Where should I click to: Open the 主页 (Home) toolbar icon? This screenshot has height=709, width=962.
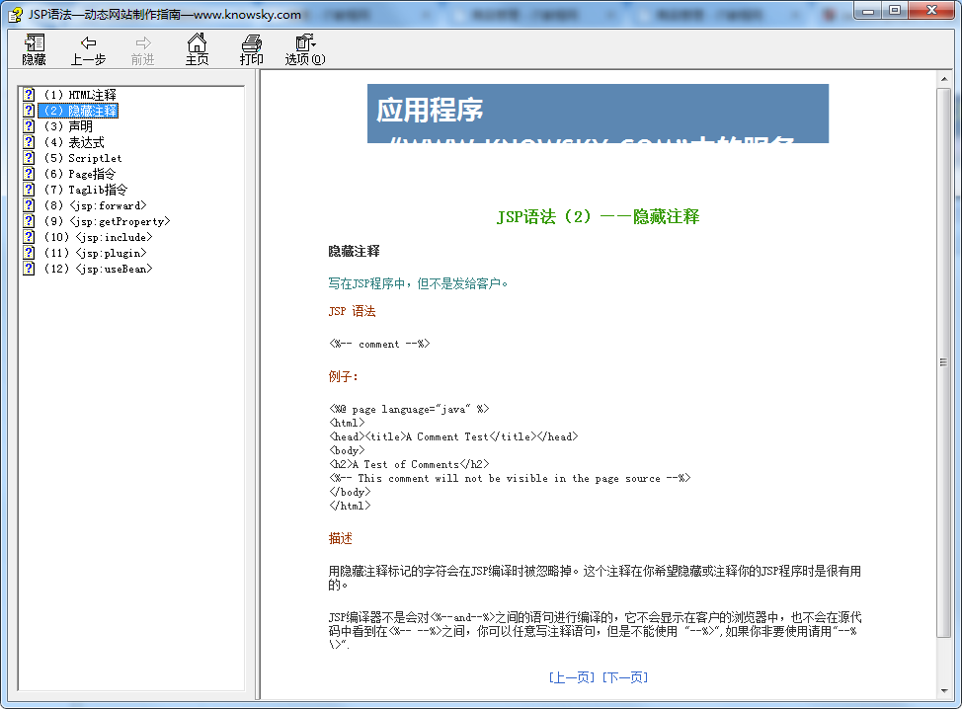coord(198,49)
